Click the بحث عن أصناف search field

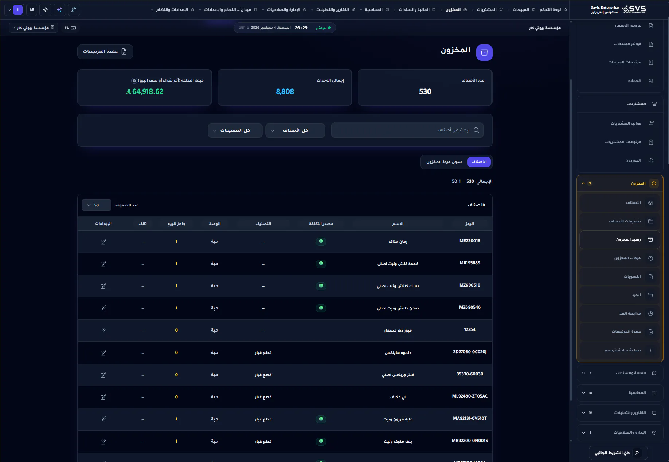coord(407,130)
